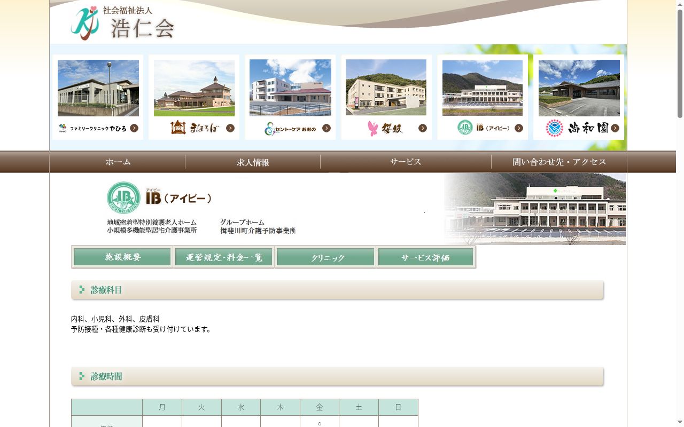Open the ファミリークリニックやひろ building photo

[x=98, y=88]
